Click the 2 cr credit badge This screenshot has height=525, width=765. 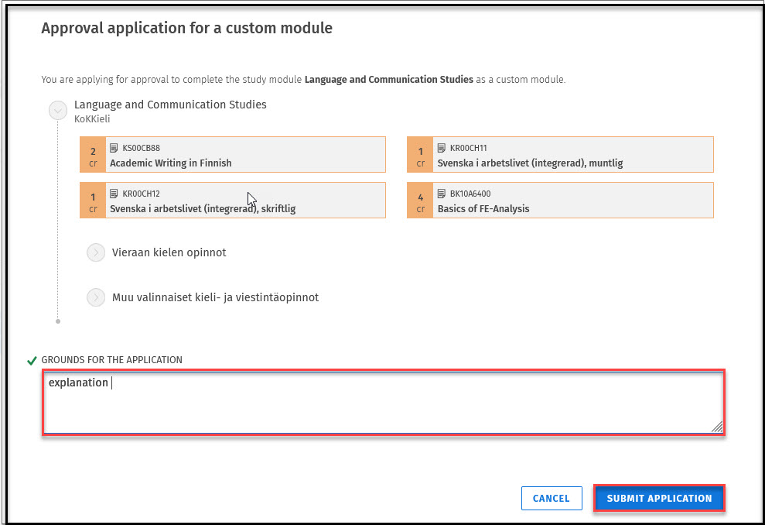[x=93, y=155]
